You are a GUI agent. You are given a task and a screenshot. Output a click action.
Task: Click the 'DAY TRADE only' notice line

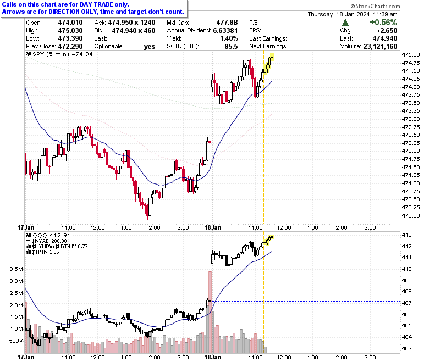[x=65, y=4]
